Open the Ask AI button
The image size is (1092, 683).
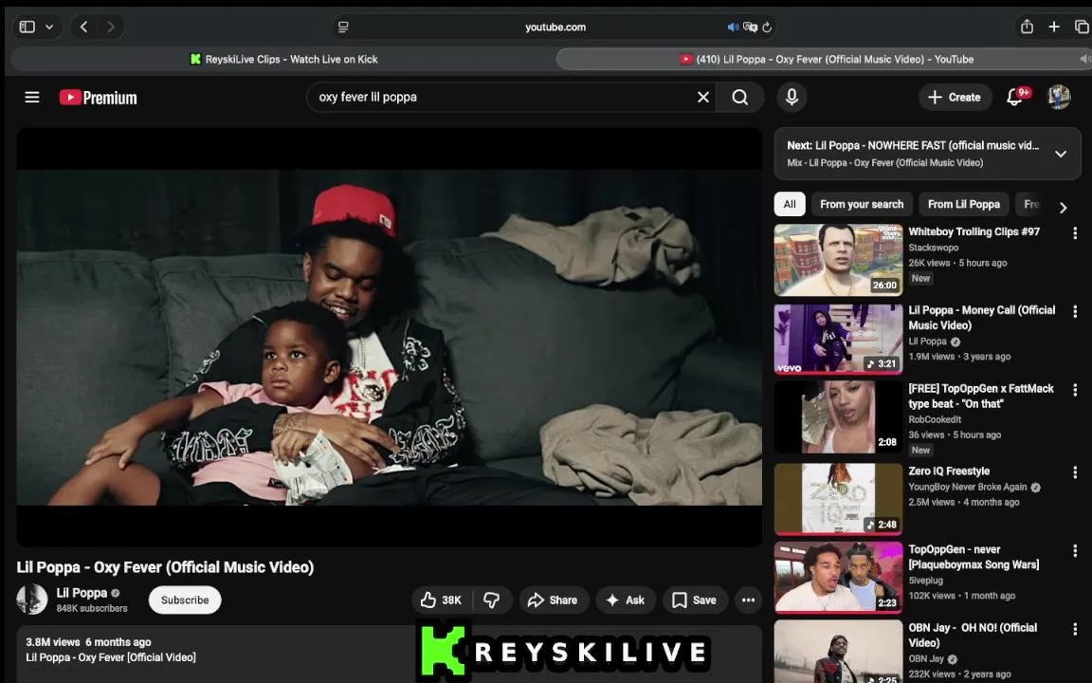626,600
